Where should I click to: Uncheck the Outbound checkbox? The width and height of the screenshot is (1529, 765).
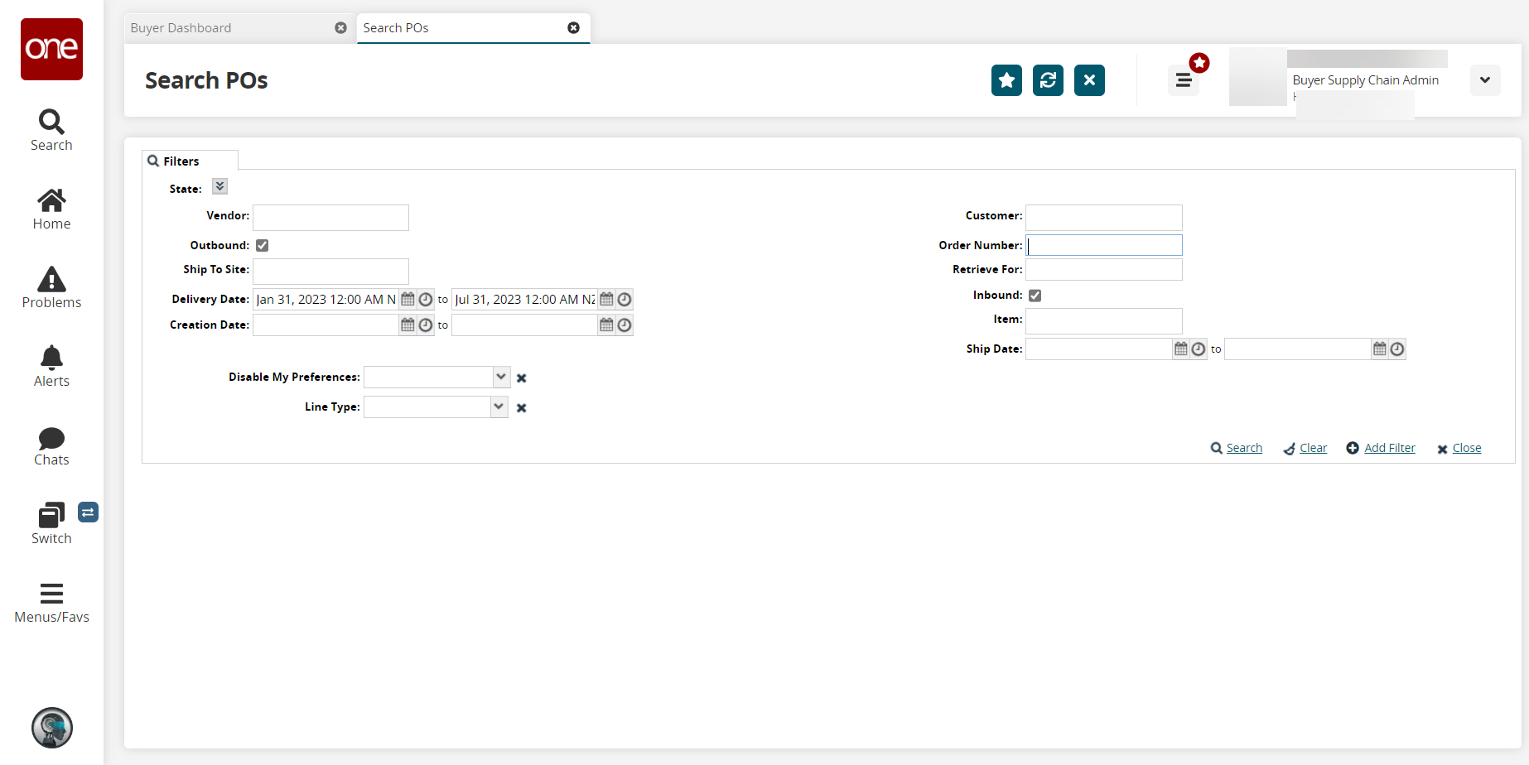pyautogui.click(x=263, y=246)
